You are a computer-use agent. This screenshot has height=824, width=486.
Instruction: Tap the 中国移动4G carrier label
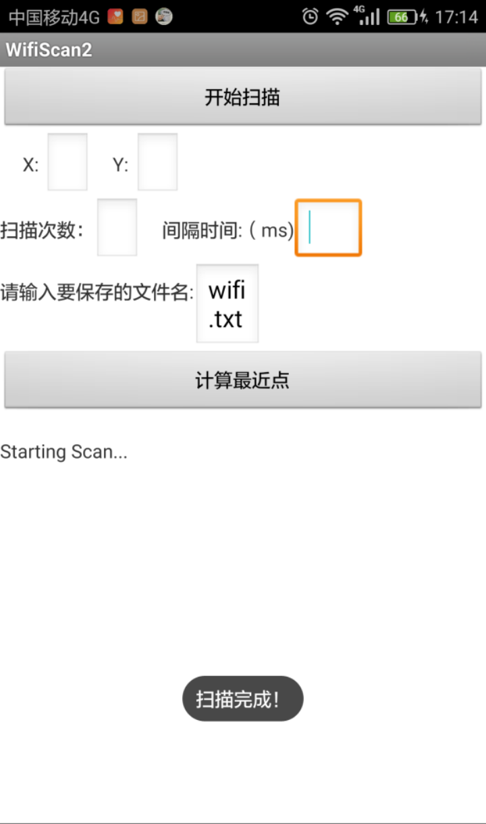(x=54, y=17)
